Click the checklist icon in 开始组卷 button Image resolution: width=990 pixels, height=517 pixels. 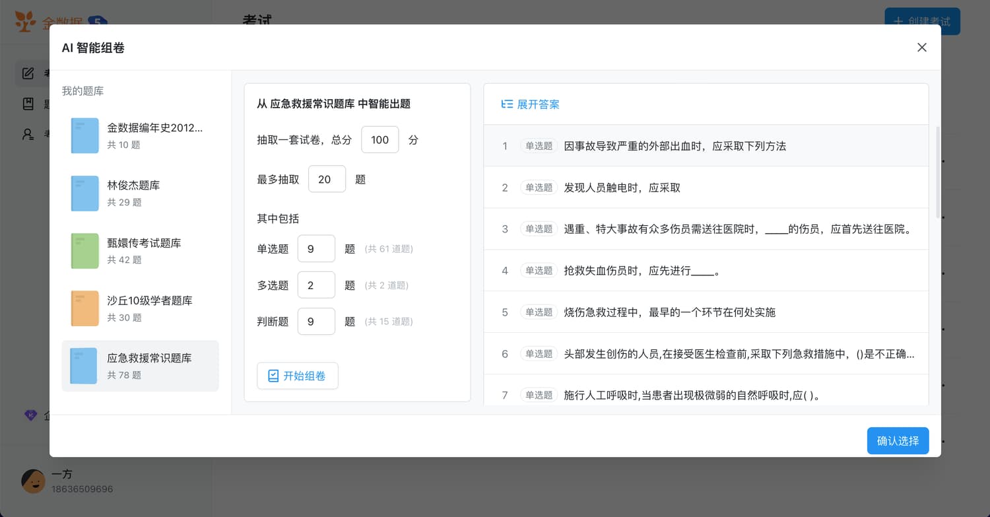click(x=273, y=376)
